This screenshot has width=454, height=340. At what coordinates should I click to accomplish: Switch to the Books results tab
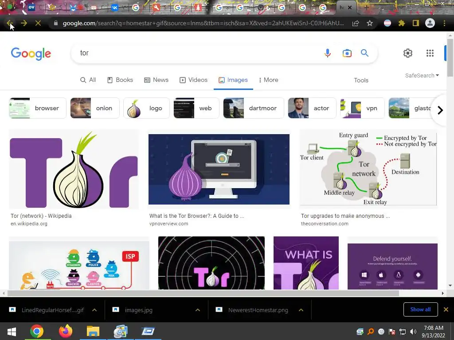click(x=120, y=80)
